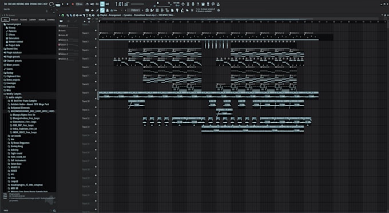Viewport: 389px width, 213px height.
Task: Open the metronome icon in top toolbar
Action: tap(88, 4)
